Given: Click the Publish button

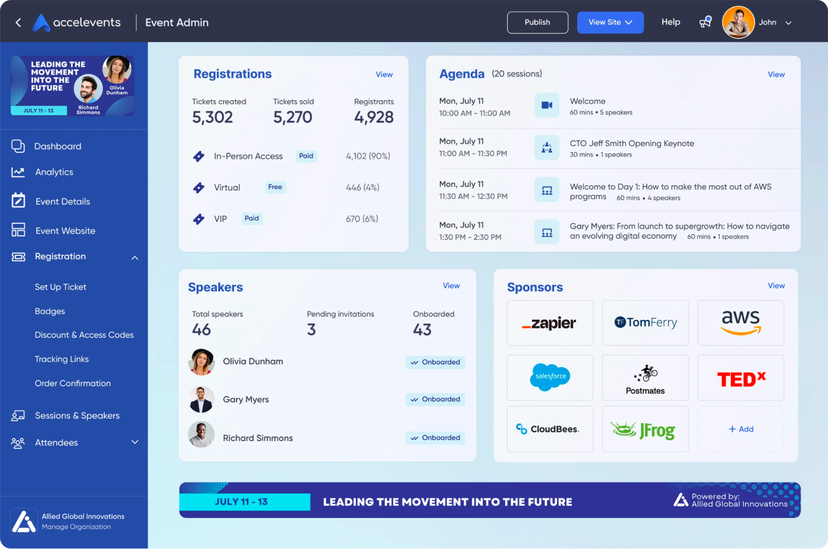Looking at the screenshot, I should click(537, 22).
